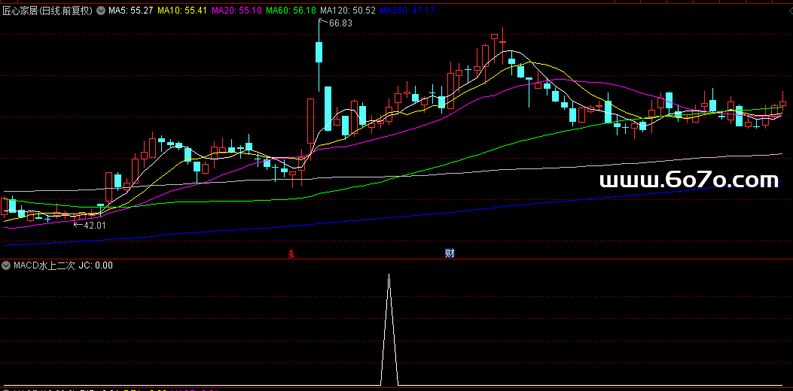Click the MACD水上二次 indicator name

point(44,265)
